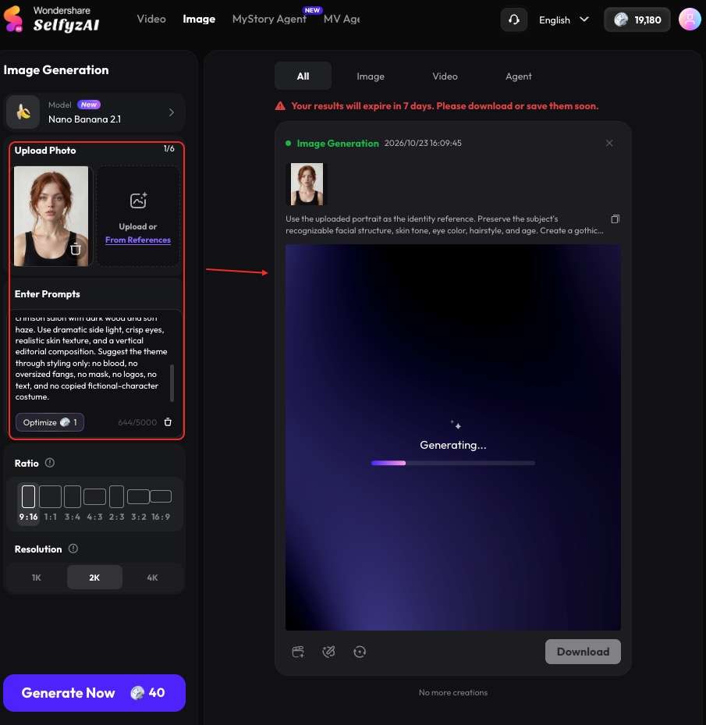706x725 pixels.
Task: Click the Generate Now button
Action: 94,693
